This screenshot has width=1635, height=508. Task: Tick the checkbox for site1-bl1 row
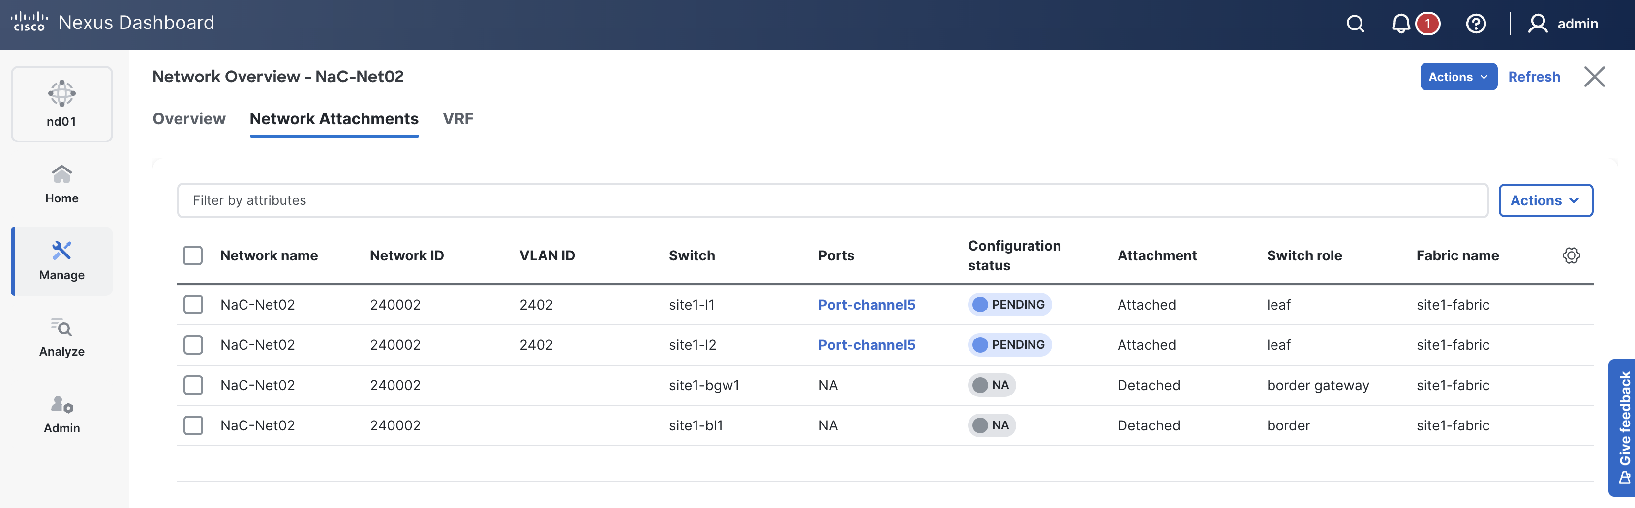click(193, 425)
